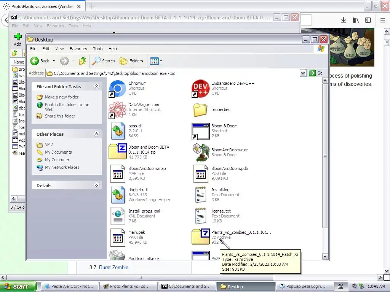Screen dimensions: 390x292
Task: Open the Firefox hamburger menu
Action: (x=383, y=21)
